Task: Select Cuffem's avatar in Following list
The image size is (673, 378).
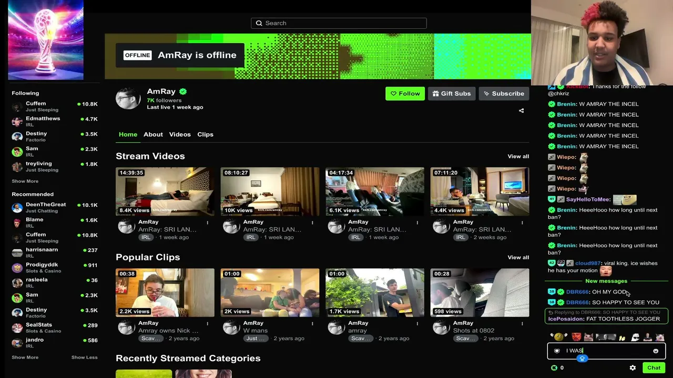Action: [17, 107]
